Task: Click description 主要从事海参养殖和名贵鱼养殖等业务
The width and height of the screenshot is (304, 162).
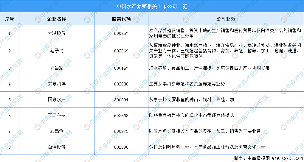Action: [187, 84]
